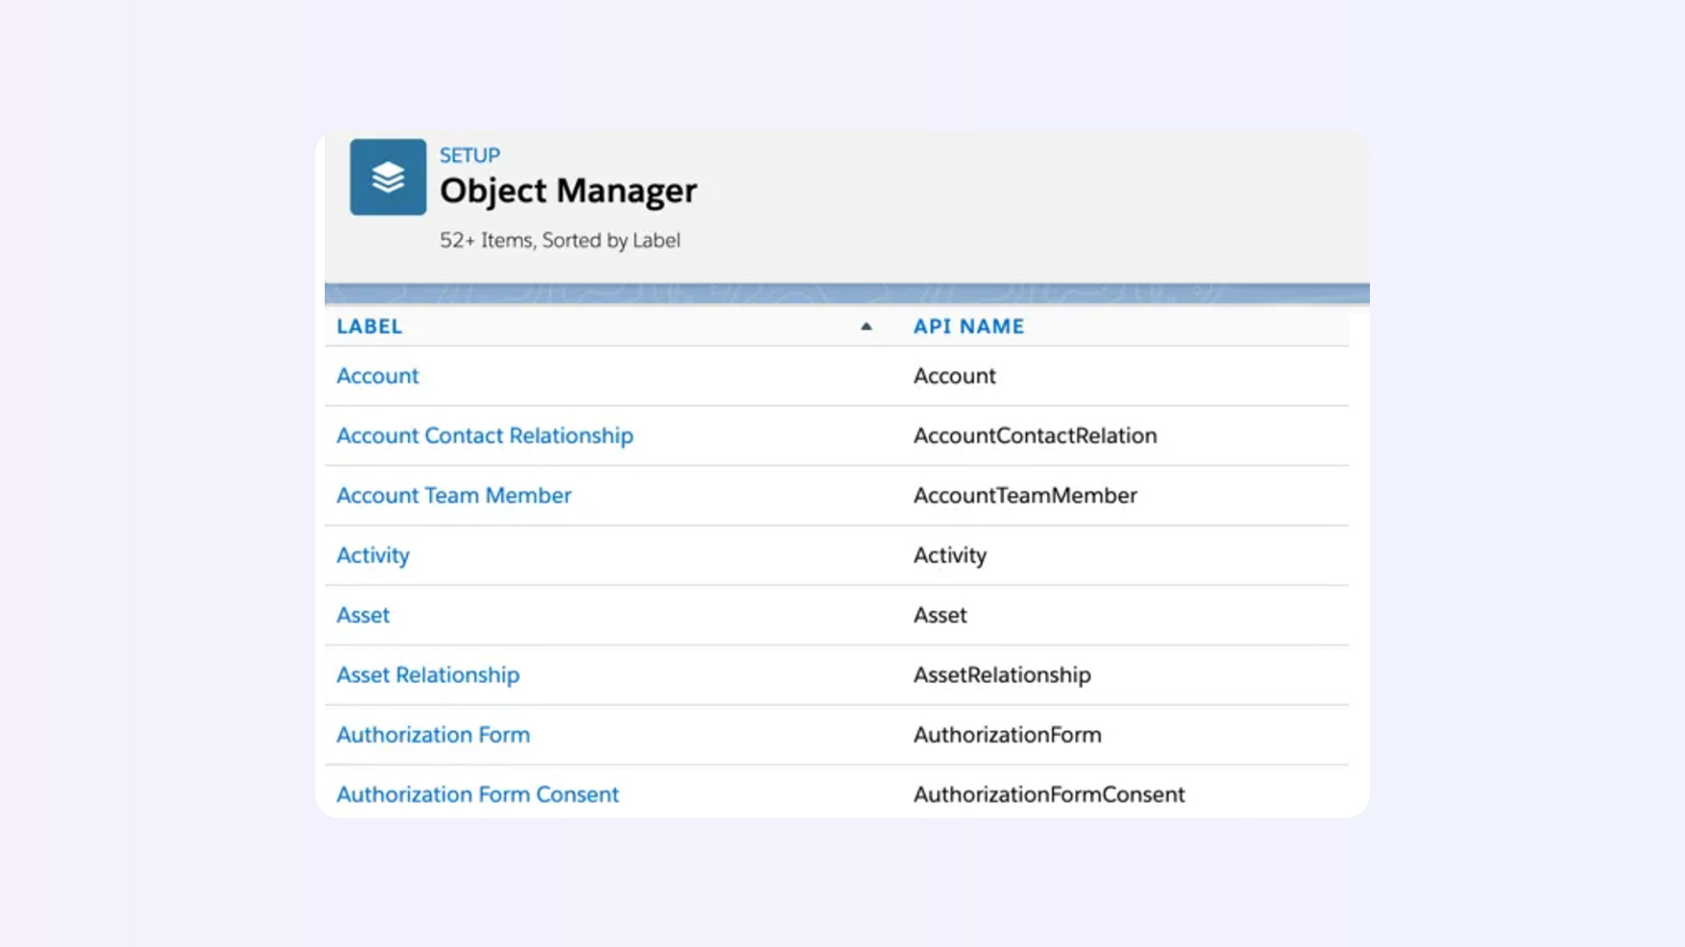
Task: Open Account Contact Relationship object
Action: point(484,436)
